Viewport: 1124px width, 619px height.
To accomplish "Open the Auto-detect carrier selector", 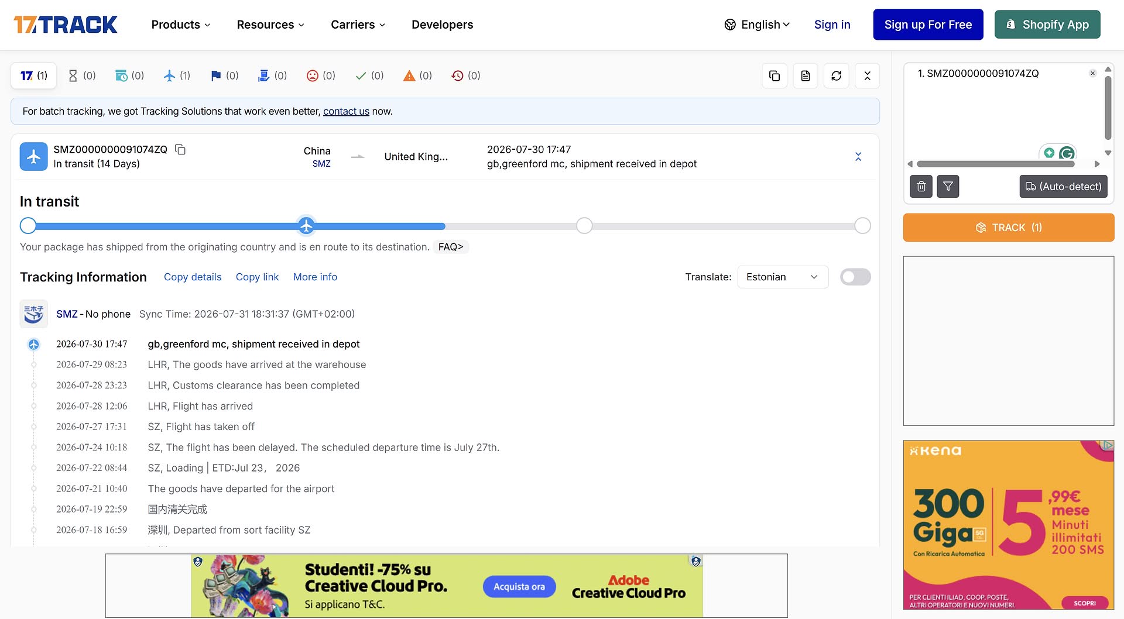I will tap(1063, 187).
